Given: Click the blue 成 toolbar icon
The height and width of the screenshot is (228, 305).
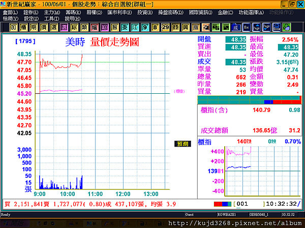Looking at the screenshot, I should pyautogui.click(x=236, y=27).
